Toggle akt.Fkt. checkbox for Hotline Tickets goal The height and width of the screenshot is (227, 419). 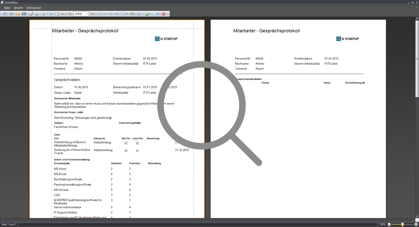[x=126, y=151]
